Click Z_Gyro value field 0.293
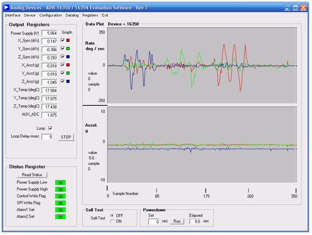The width and height of the screenshot is (312, 235). point(49,58)
